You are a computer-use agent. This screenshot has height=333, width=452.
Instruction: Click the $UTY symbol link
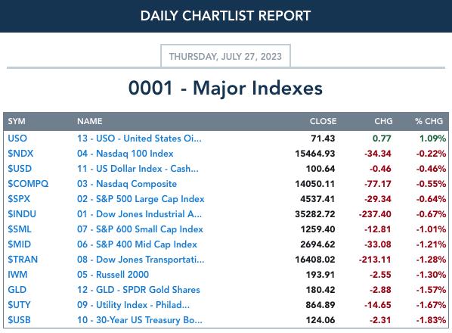19,305
